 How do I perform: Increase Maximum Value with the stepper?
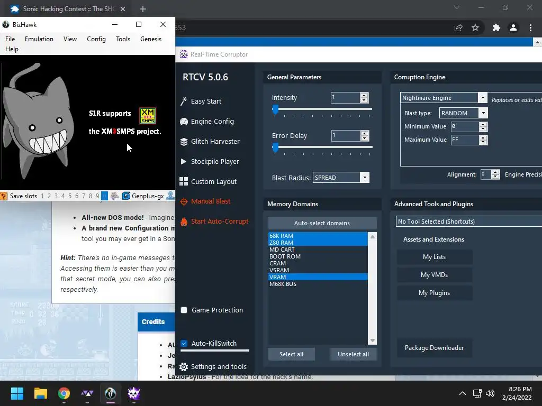pos(483,137)
